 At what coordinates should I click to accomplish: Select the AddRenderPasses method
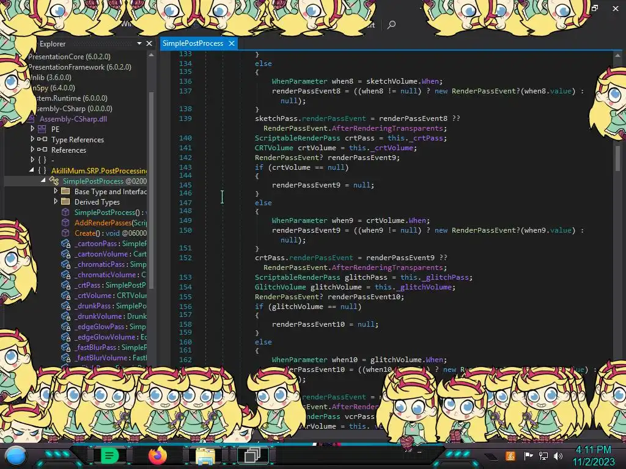coord(111,222)
